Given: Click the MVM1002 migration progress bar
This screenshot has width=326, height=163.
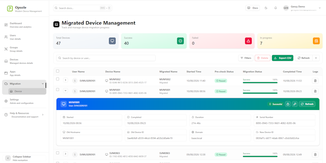Looking at the screenshot, I should pos(260,83).
